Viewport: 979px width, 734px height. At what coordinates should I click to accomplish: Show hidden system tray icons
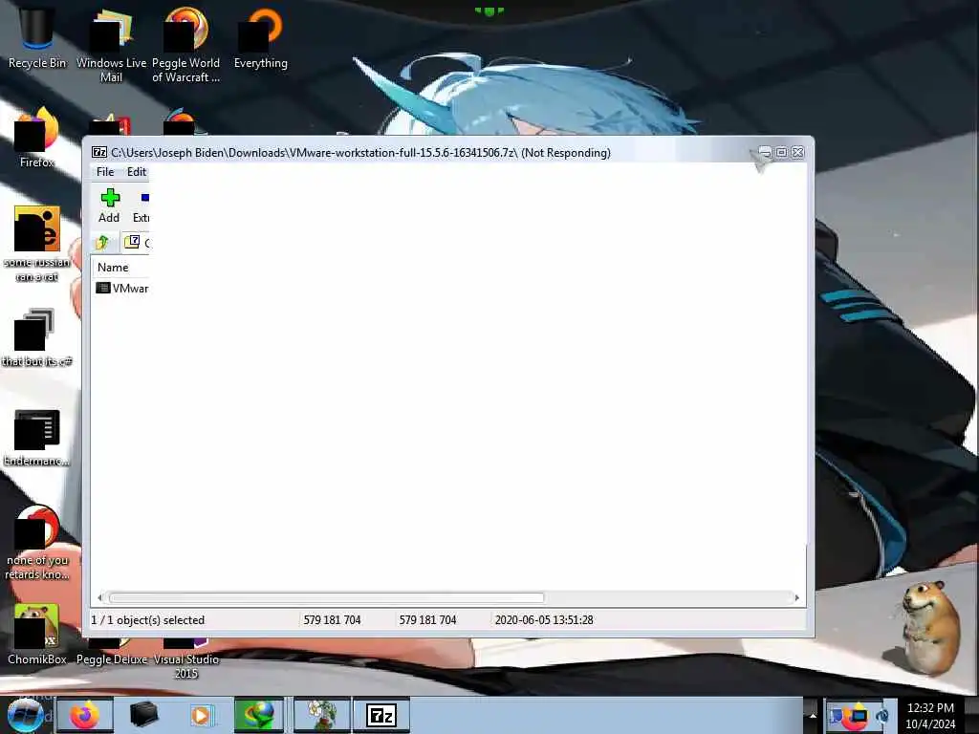(813, 715)
